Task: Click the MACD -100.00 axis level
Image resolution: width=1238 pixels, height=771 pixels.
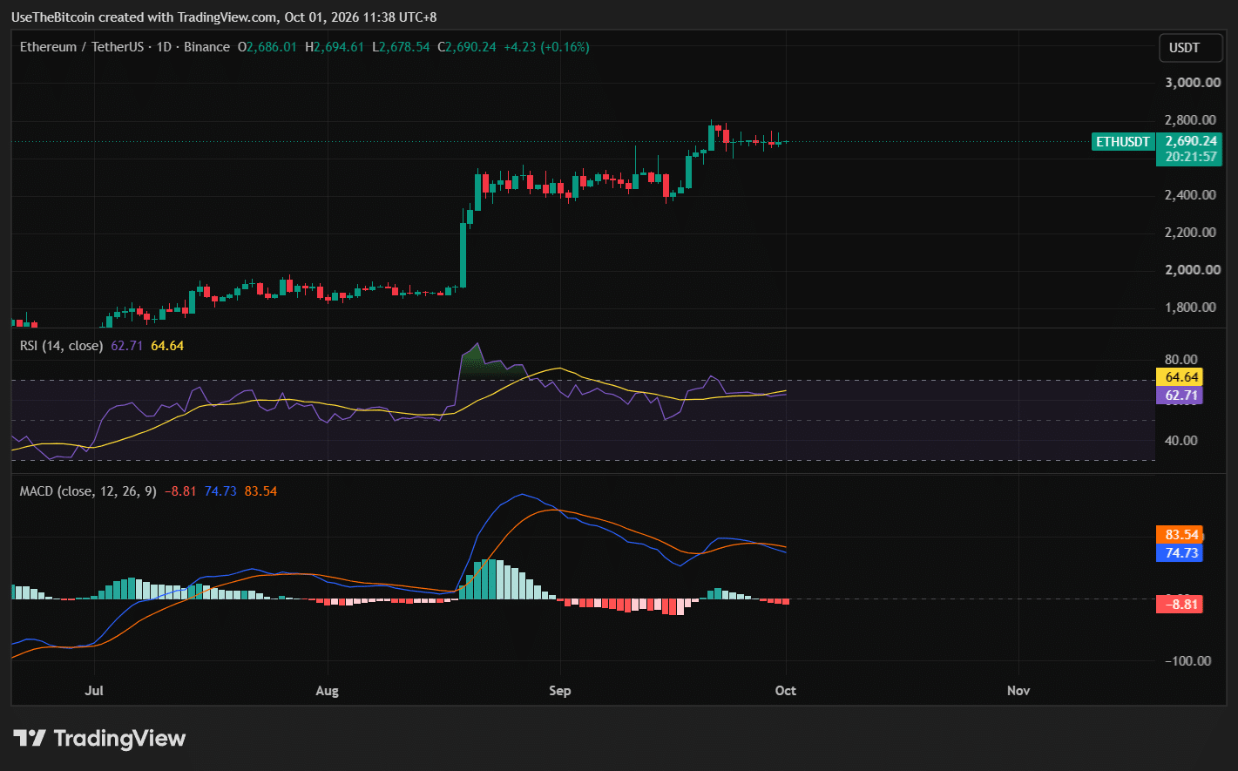Action: (1188, 661)
